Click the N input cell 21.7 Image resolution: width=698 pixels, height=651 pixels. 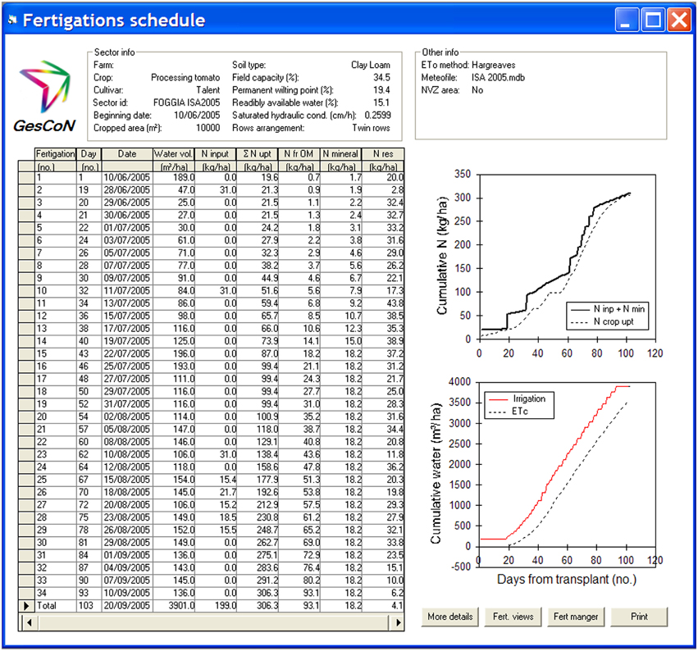pyautogui.click(x=215, y=492)
